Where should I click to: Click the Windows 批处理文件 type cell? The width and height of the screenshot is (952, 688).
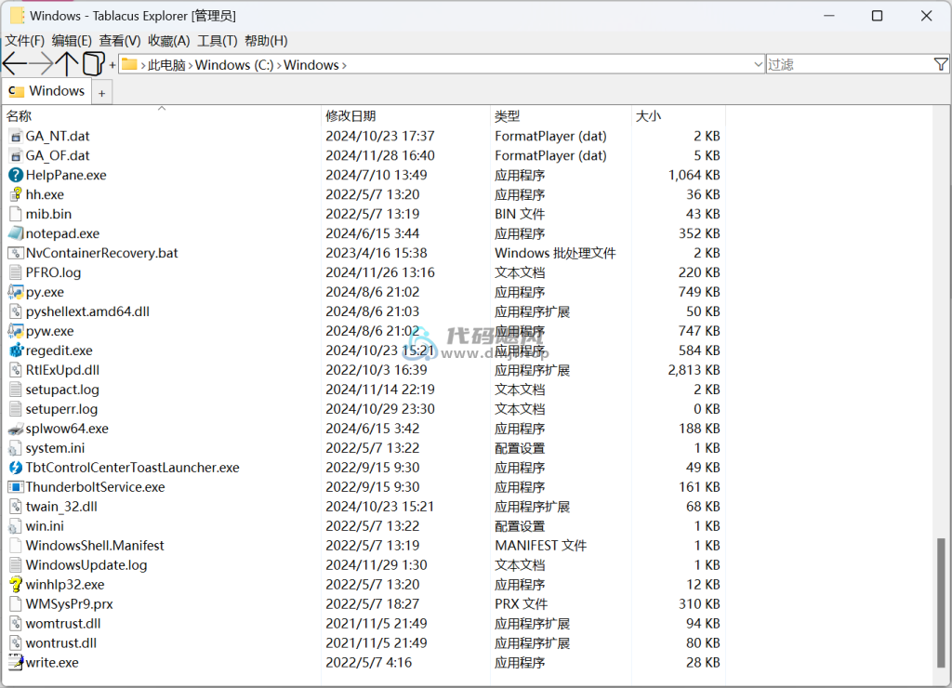(x=555, y=253)
